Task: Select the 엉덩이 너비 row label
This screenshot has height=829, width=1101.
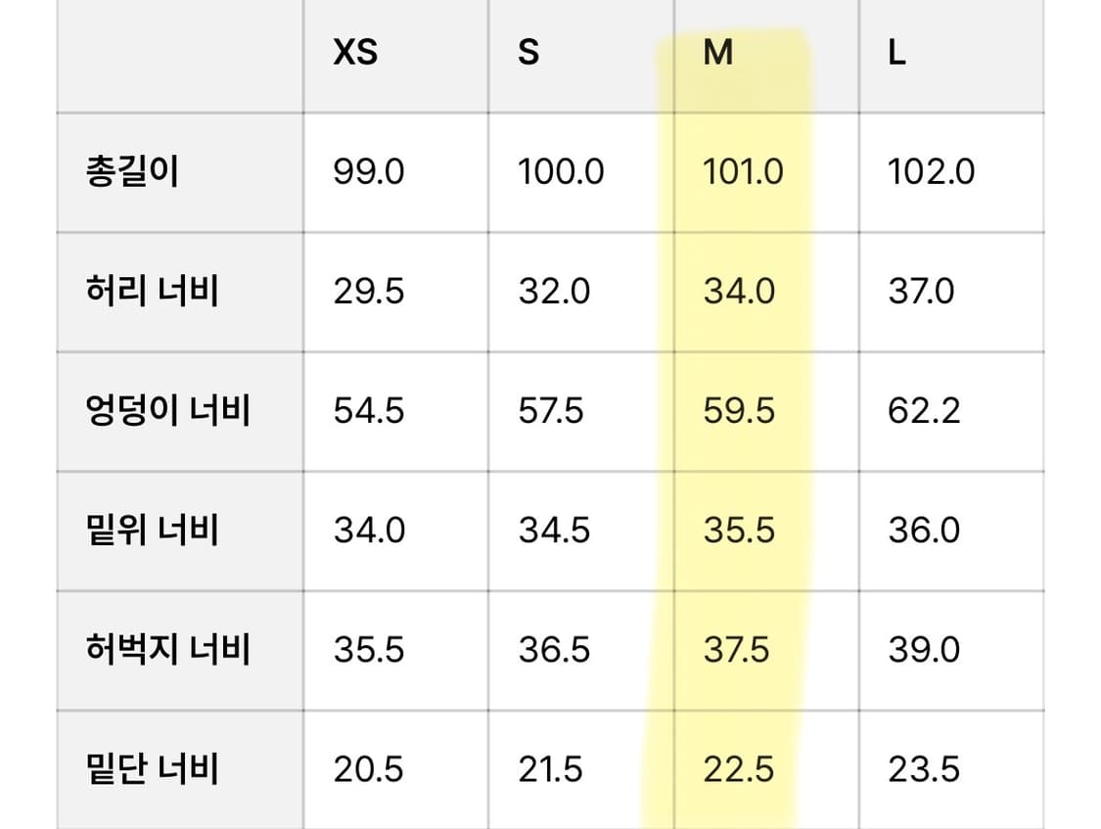Action: click(168, 411)
